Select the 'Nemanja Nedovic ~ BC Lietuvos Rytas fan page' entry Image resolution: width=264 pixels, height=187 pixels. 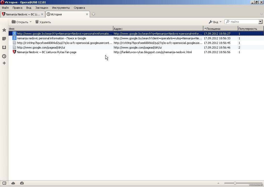coord(47,52)
